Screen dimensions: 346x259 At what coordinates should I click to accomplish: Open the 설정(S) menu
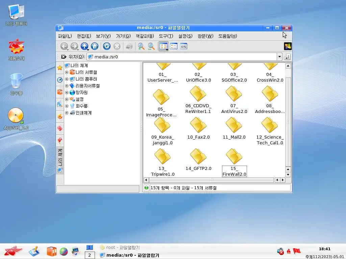click(x=186, y=36)
